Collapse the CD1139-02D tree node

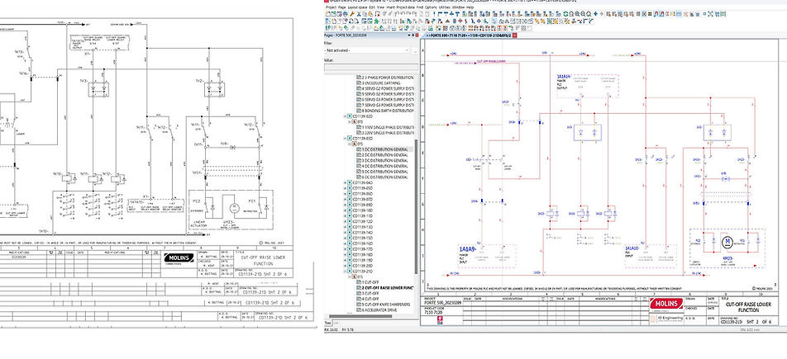click(346, 116)
